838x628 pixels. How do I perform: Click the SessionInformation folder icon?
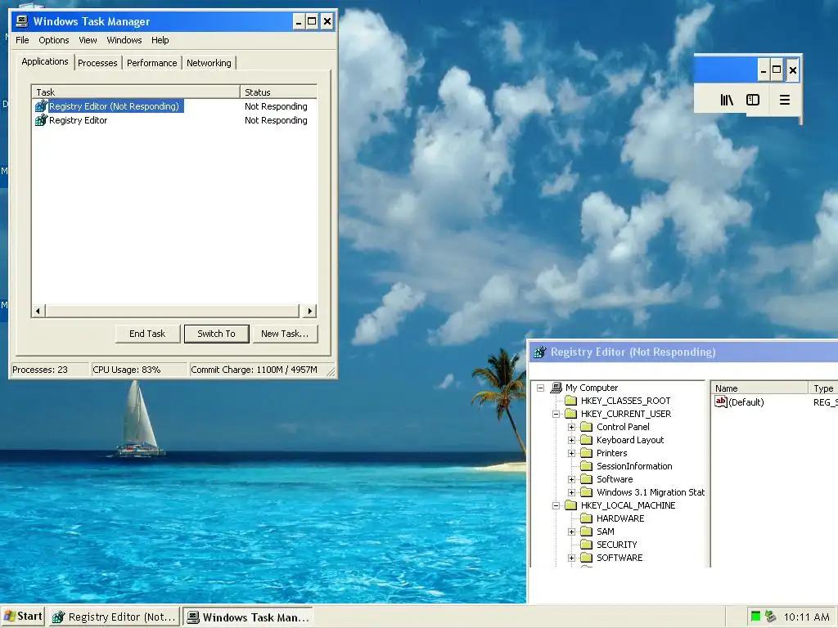pyautogui.click(x=587, y=466)
